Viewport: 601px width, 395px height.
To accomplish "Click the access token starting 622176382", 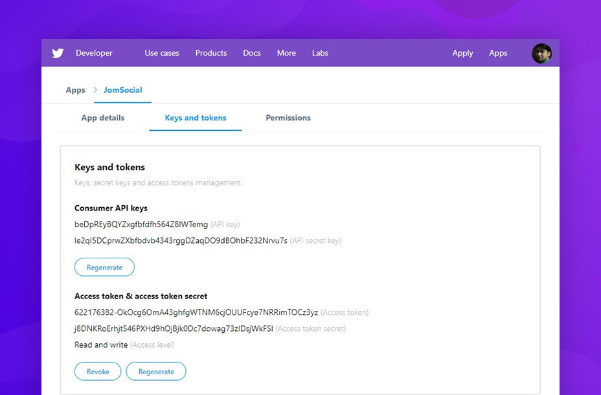I will (196, 312).
